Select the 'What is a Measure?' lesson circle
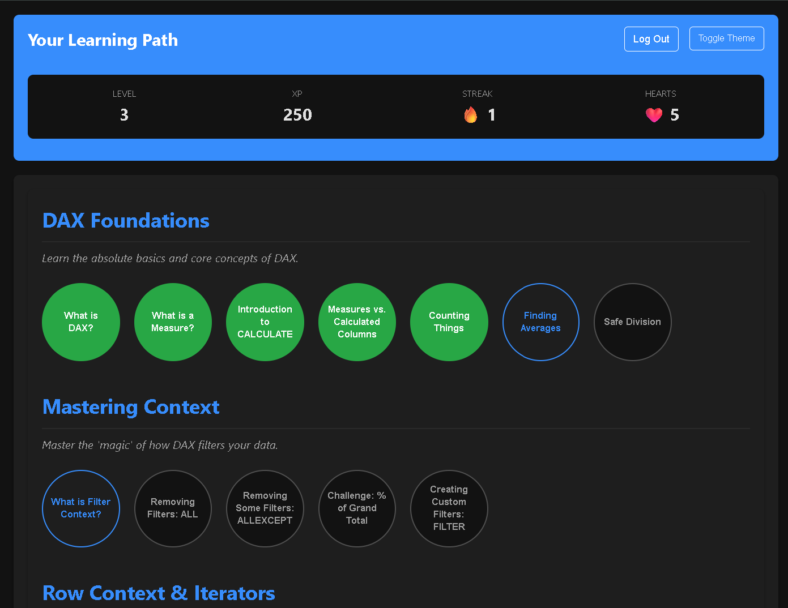Screen dimensions: 788x608 [x=173, y=322]
